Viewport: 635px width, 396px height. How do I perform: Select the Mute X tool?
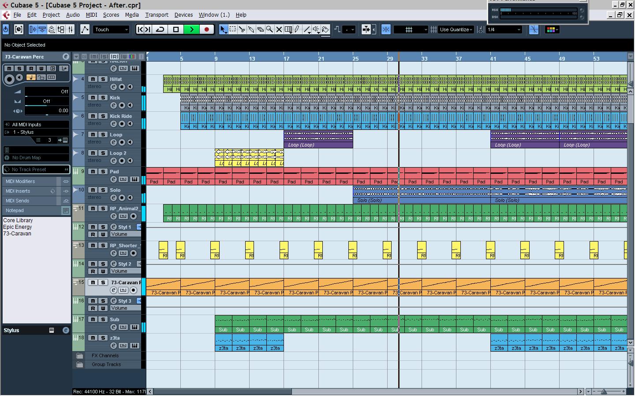(x=279, y=29)
